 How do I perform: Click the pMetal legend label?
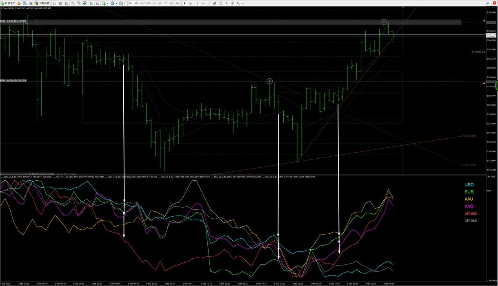point(471,213)
